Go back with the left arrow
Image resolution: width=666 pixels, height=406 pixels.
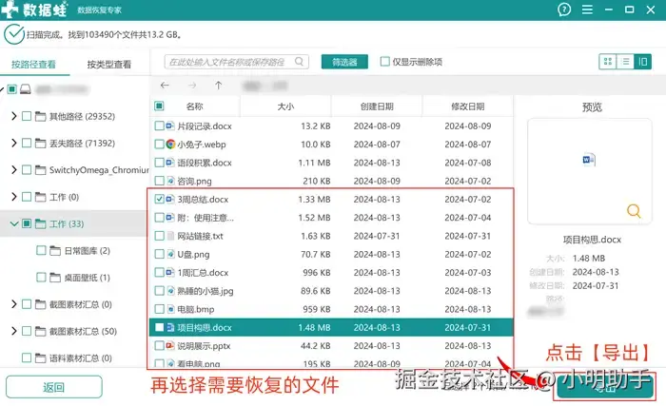coord(165,86)
